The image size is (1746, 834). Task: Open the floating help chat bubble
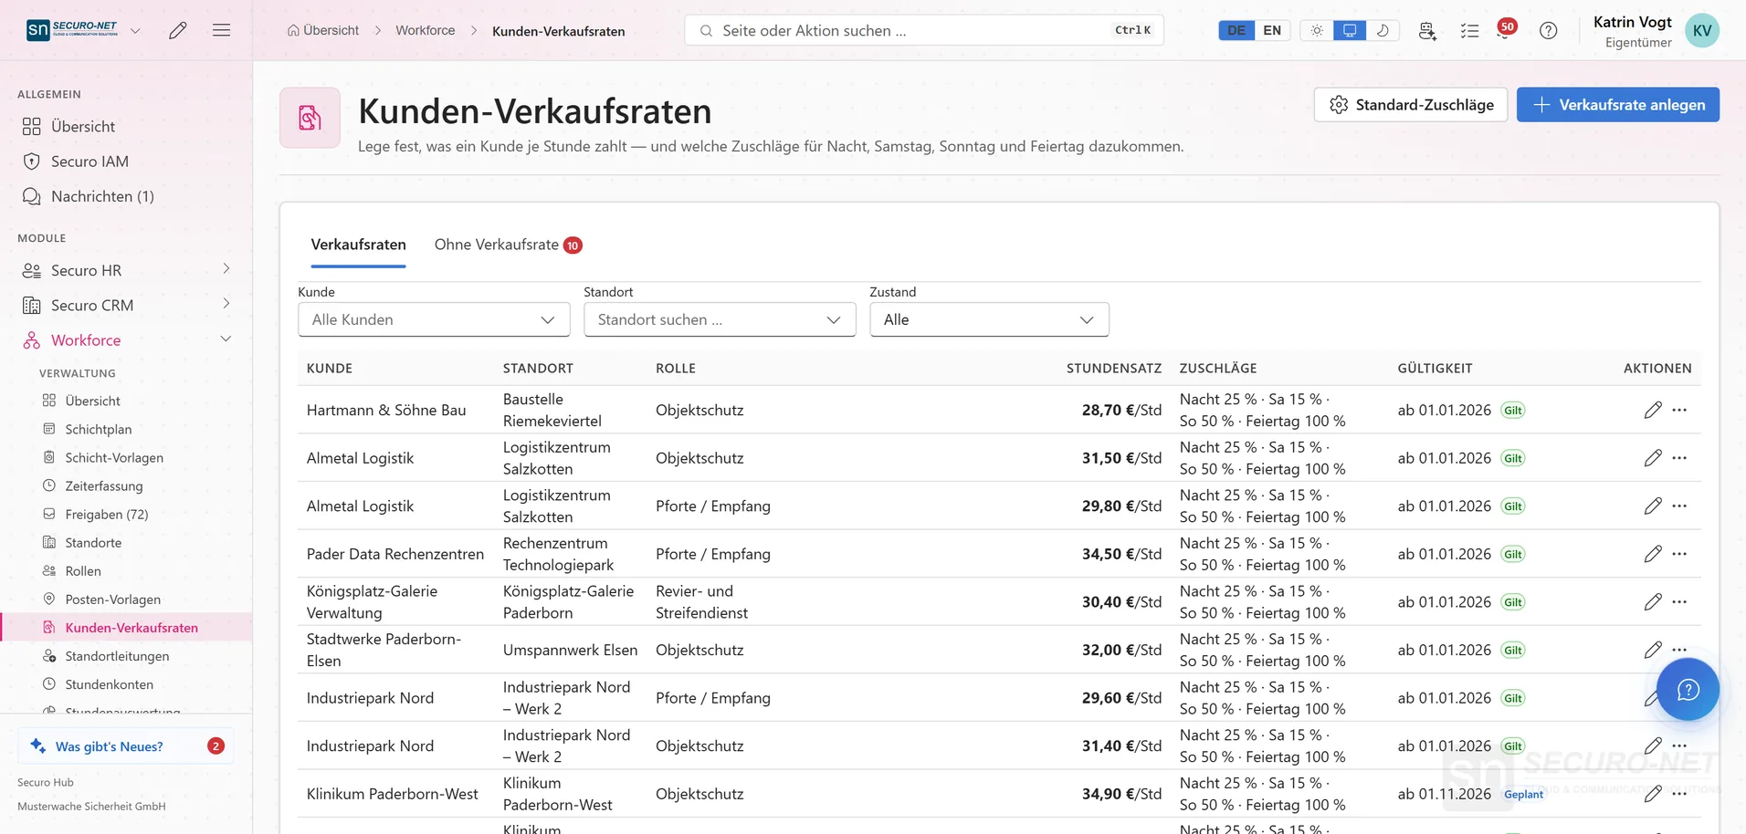1688,689
